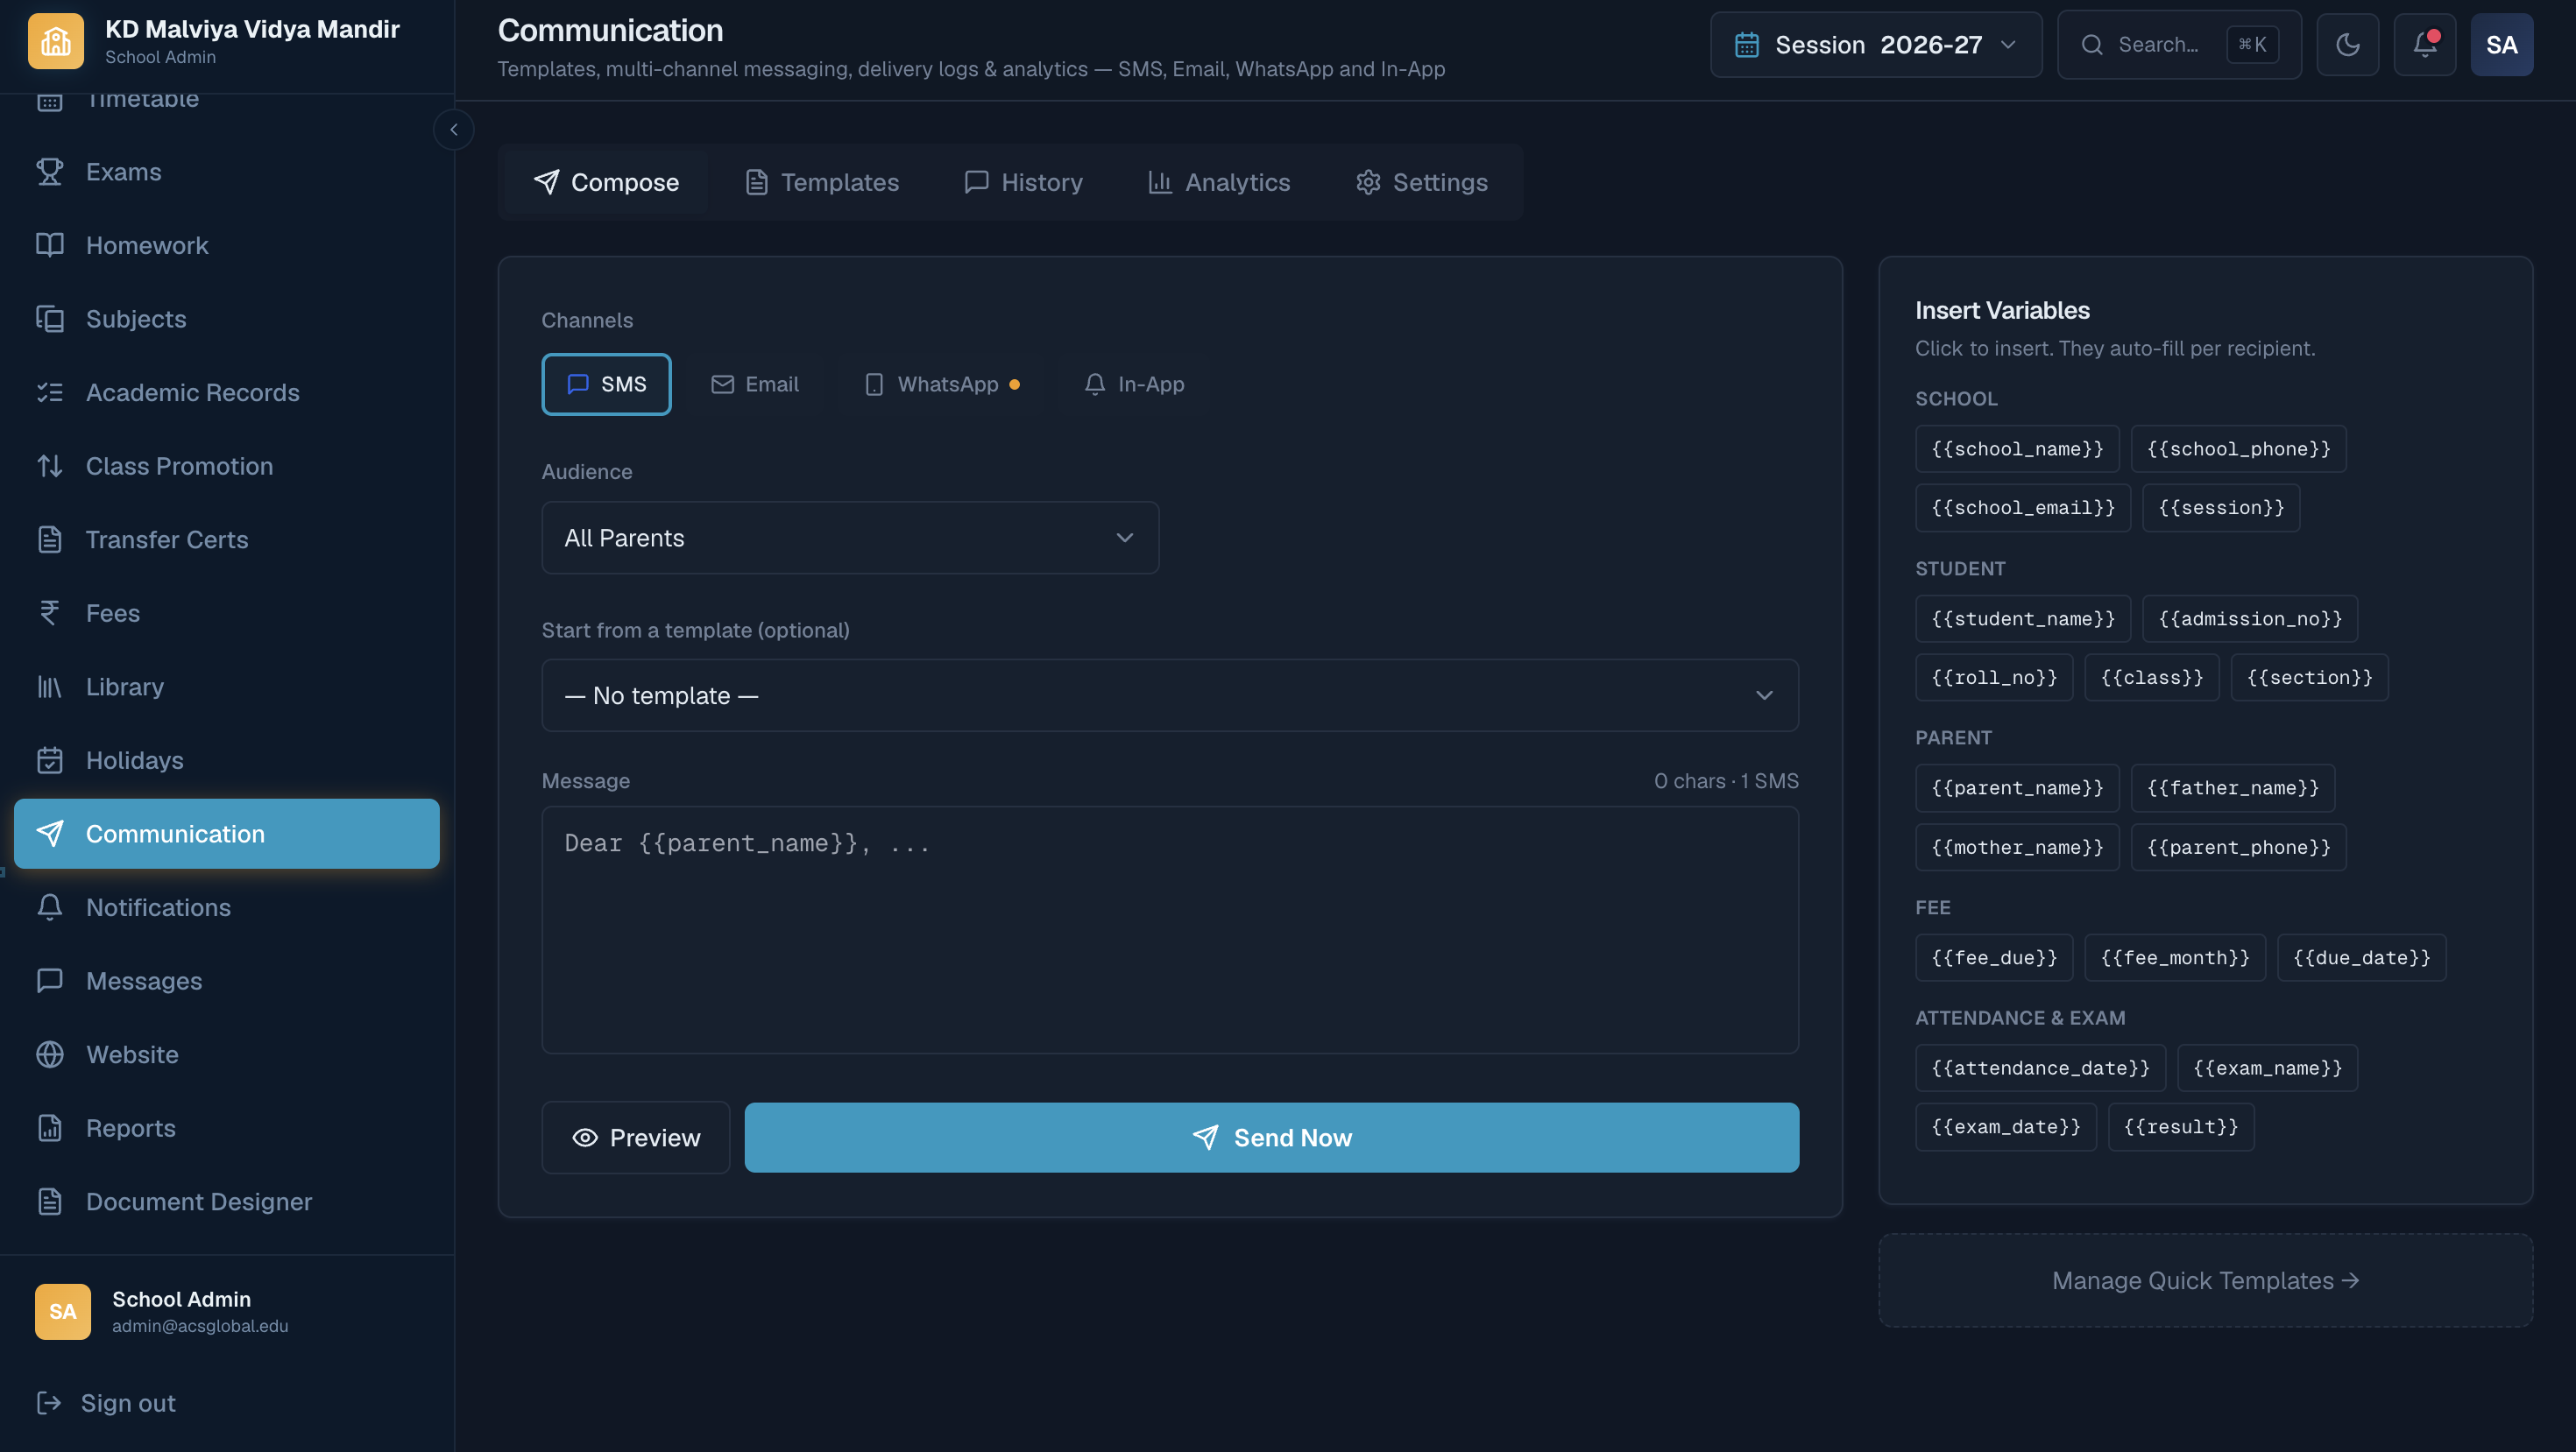The height and width of the screenshot is (1452, 2576).
Task: Click the session calendar icon
Action: point(1747,45)
